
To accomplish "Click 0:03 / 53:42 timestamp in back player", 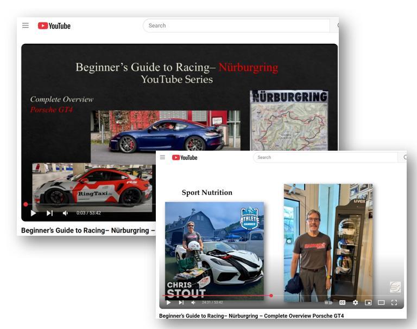I will [x=89, y=213].
